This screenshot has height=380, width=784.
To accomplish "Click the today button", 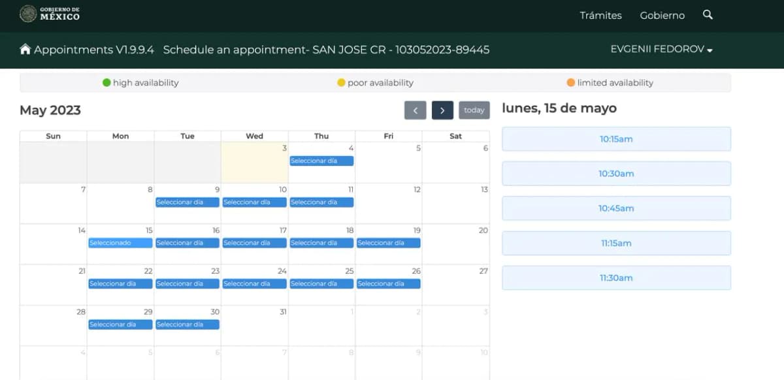I will click(x=474, y=110).
